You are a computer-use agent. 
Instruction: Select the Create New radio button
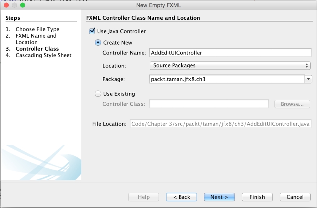point(98,43)
